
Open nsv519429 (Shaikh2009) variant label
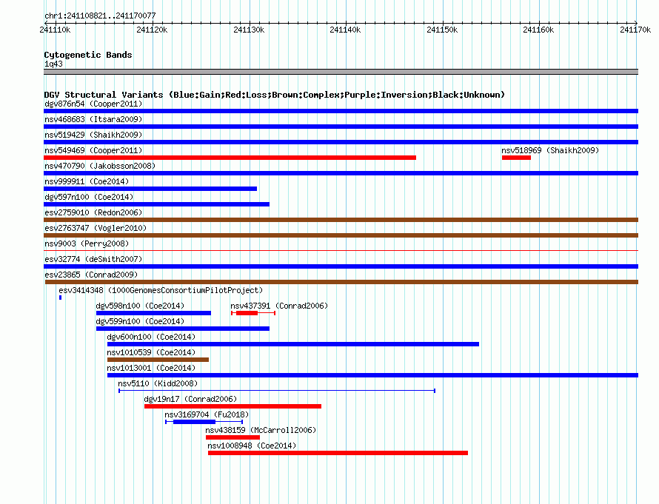(x=93, y=135)
